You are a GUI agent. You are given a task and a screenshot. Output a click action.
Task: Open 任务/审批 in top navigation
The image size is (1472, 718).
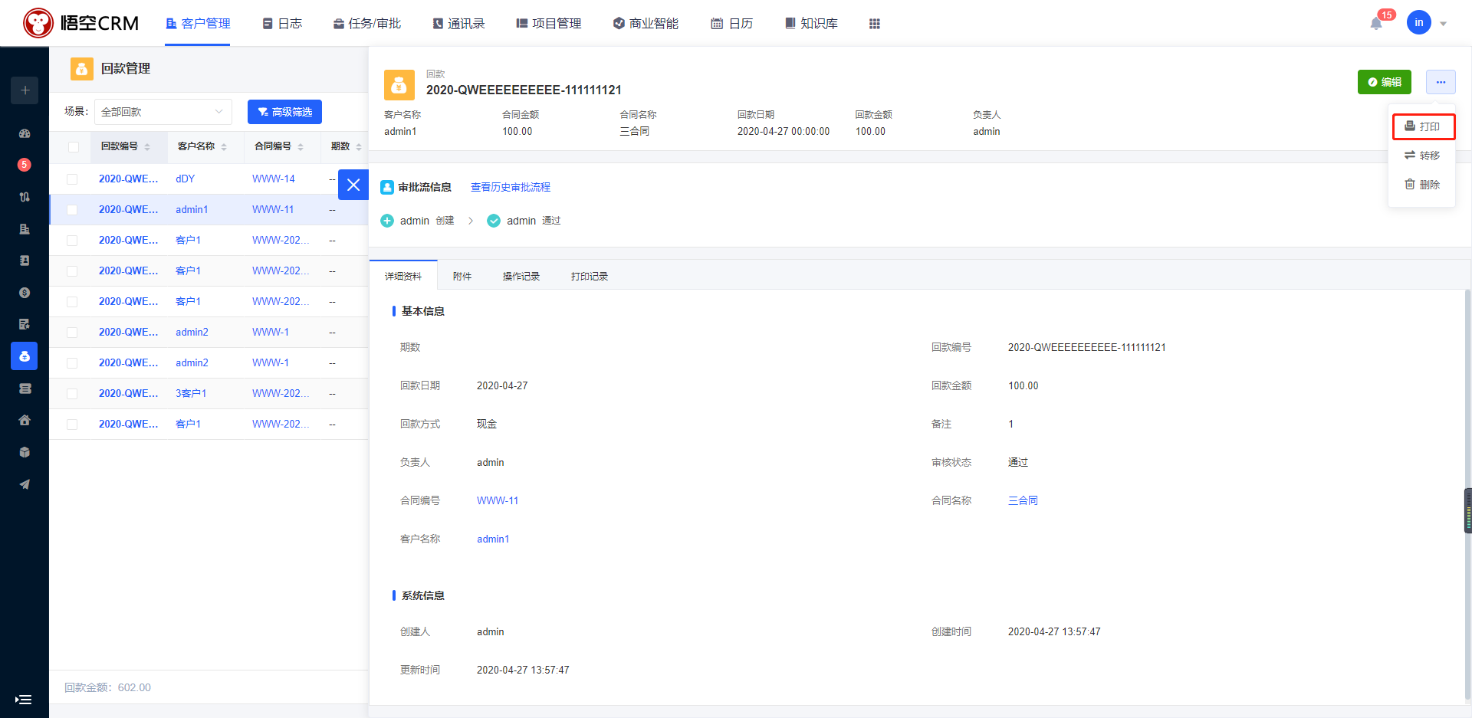(367, 24)
